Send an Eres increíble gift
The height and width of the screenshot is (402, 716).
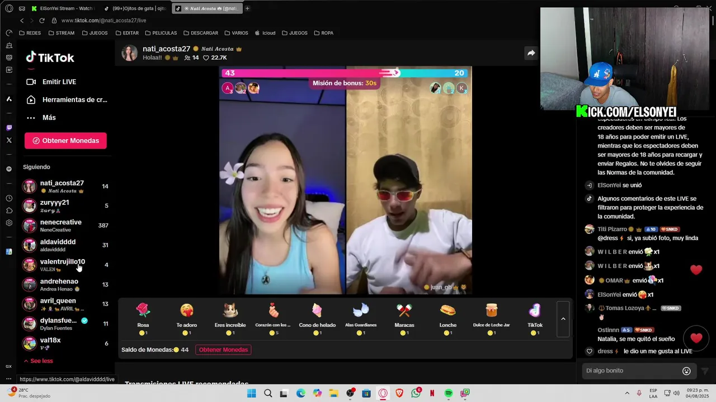[x=230, y=319]
